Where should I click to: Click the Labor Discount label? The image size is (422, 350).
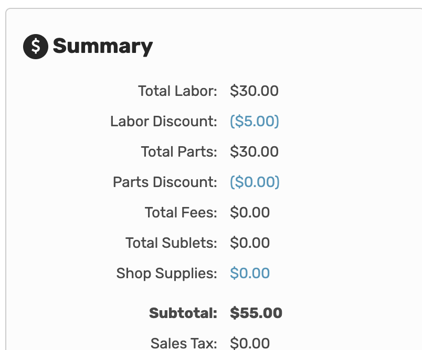pos(164,121)
